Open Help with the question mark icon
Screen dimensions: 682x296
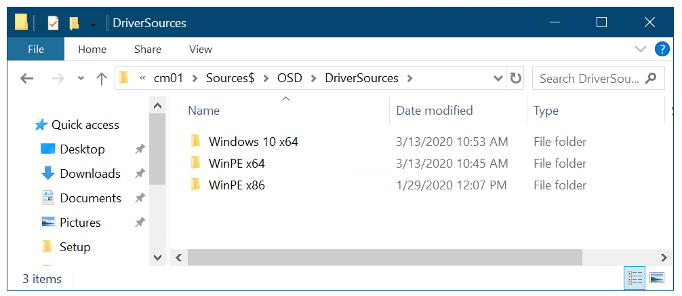662,49
